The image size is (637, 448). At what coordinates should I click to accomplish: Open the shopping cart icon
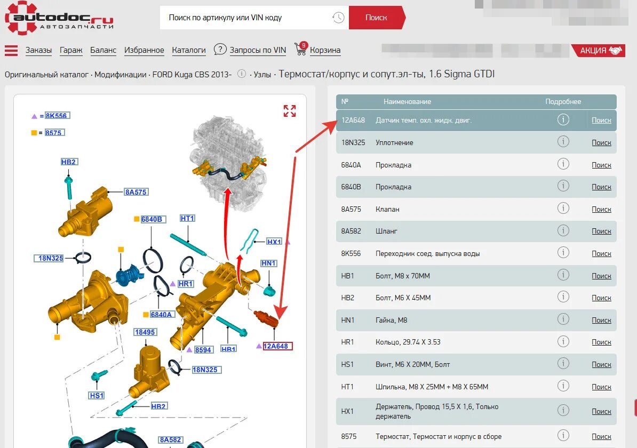[301, 49]
